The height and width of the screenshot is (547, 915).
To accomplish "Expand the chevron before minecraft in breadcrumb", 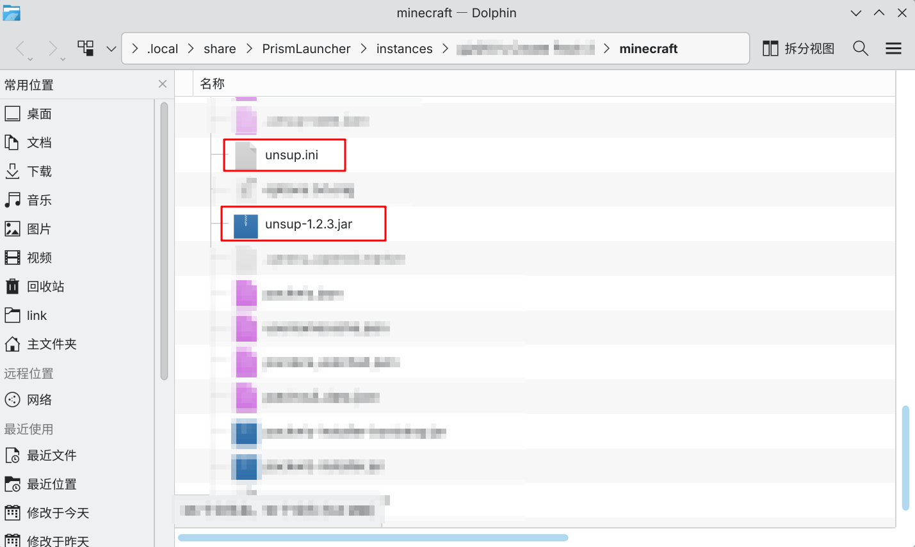I will coord(606,49).
